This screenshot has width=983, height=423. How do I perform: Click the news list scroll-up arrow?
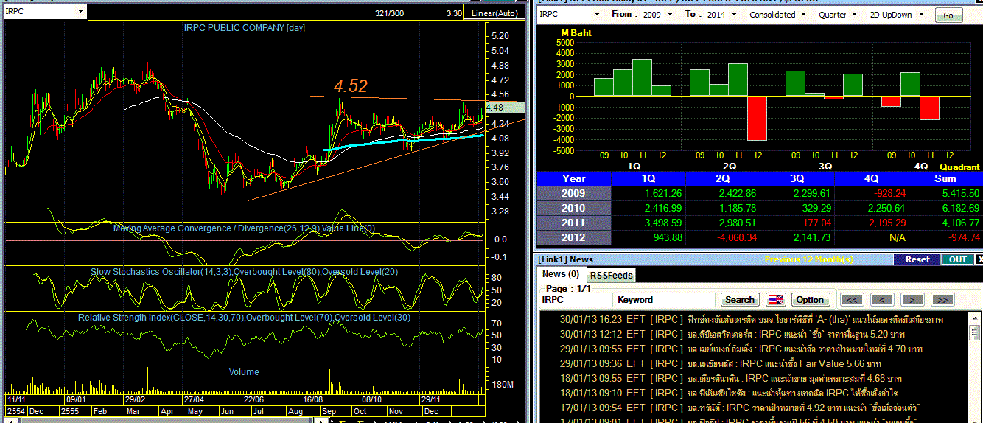click(x=974, y=317)
